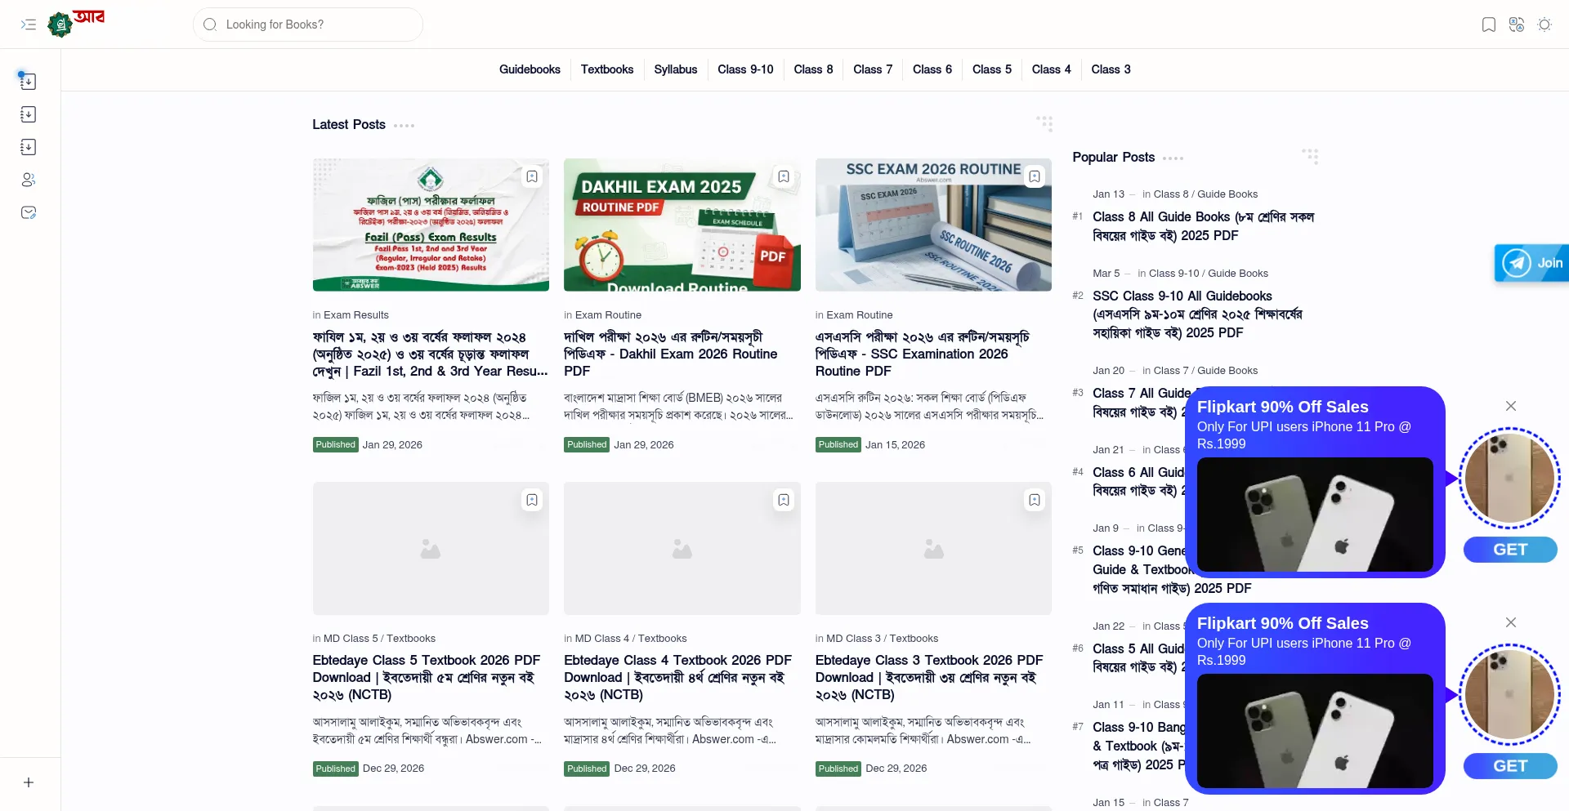Collapse the sidebar with the menu icon
The image size is (1569, 811).
coord(29,25)
